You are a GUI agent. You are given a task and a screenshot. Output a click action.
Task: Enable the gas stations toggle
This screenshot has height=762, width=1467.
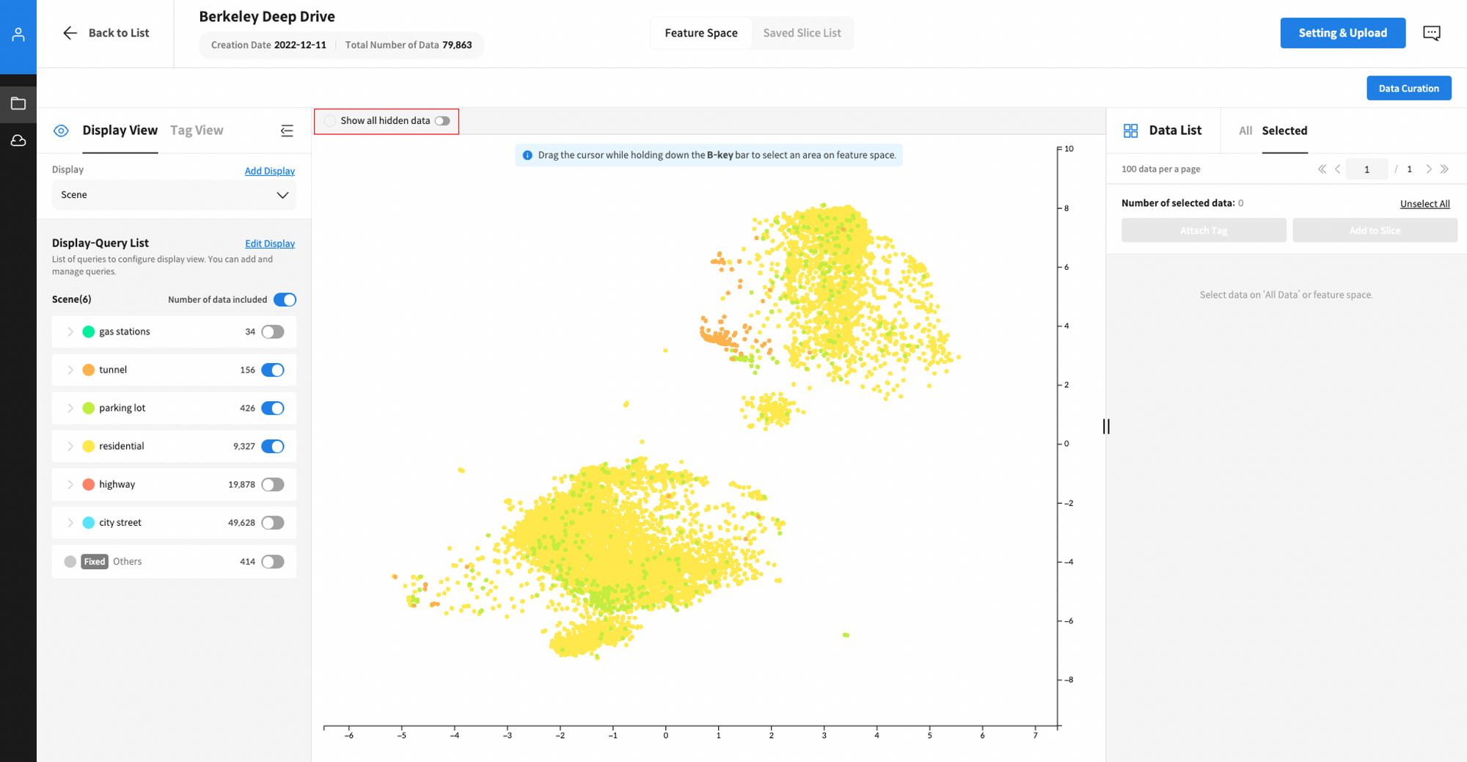coord(273,331)
